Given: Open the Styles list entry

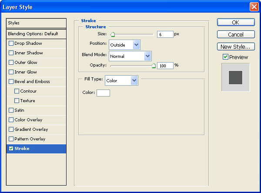Looking at the screenshot, I should 36,23.
